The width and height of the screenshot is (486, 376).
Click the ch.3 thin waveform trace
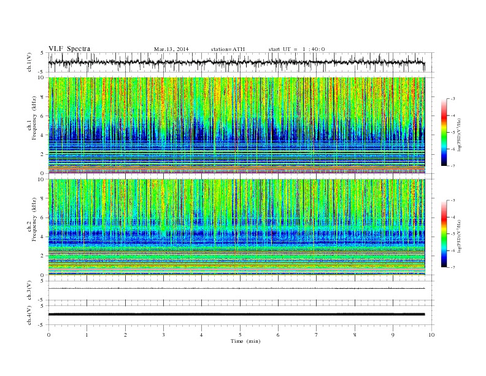[x=236, y=289]
